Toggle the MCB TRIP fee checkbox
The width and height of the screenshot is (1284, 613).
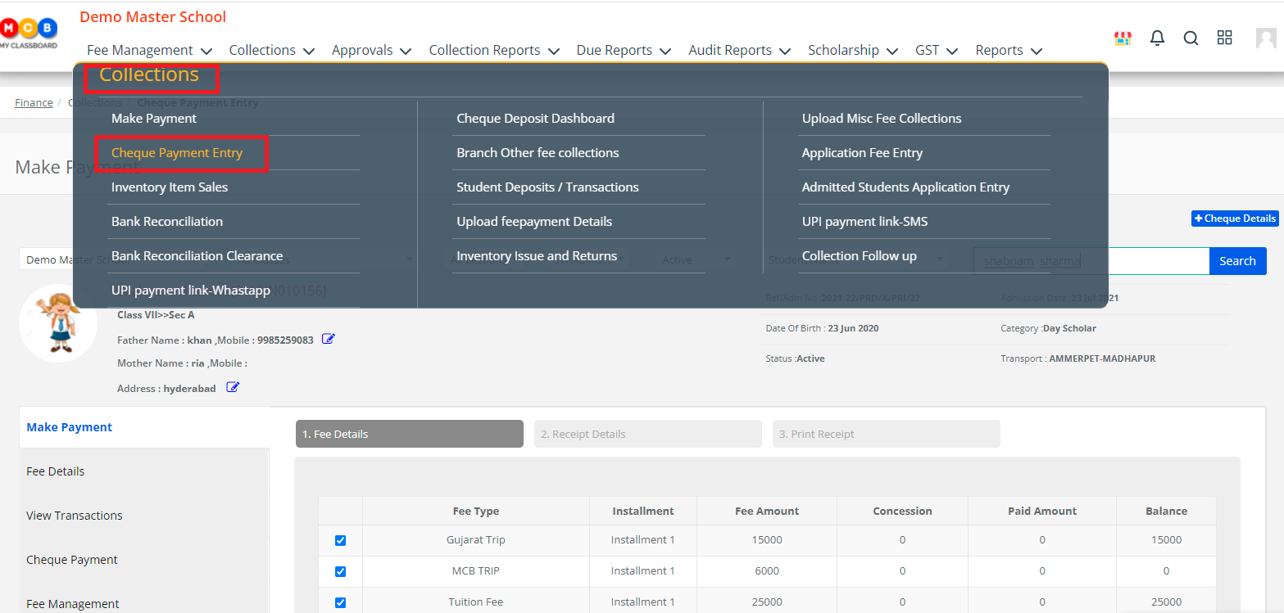tap(341, 571)
